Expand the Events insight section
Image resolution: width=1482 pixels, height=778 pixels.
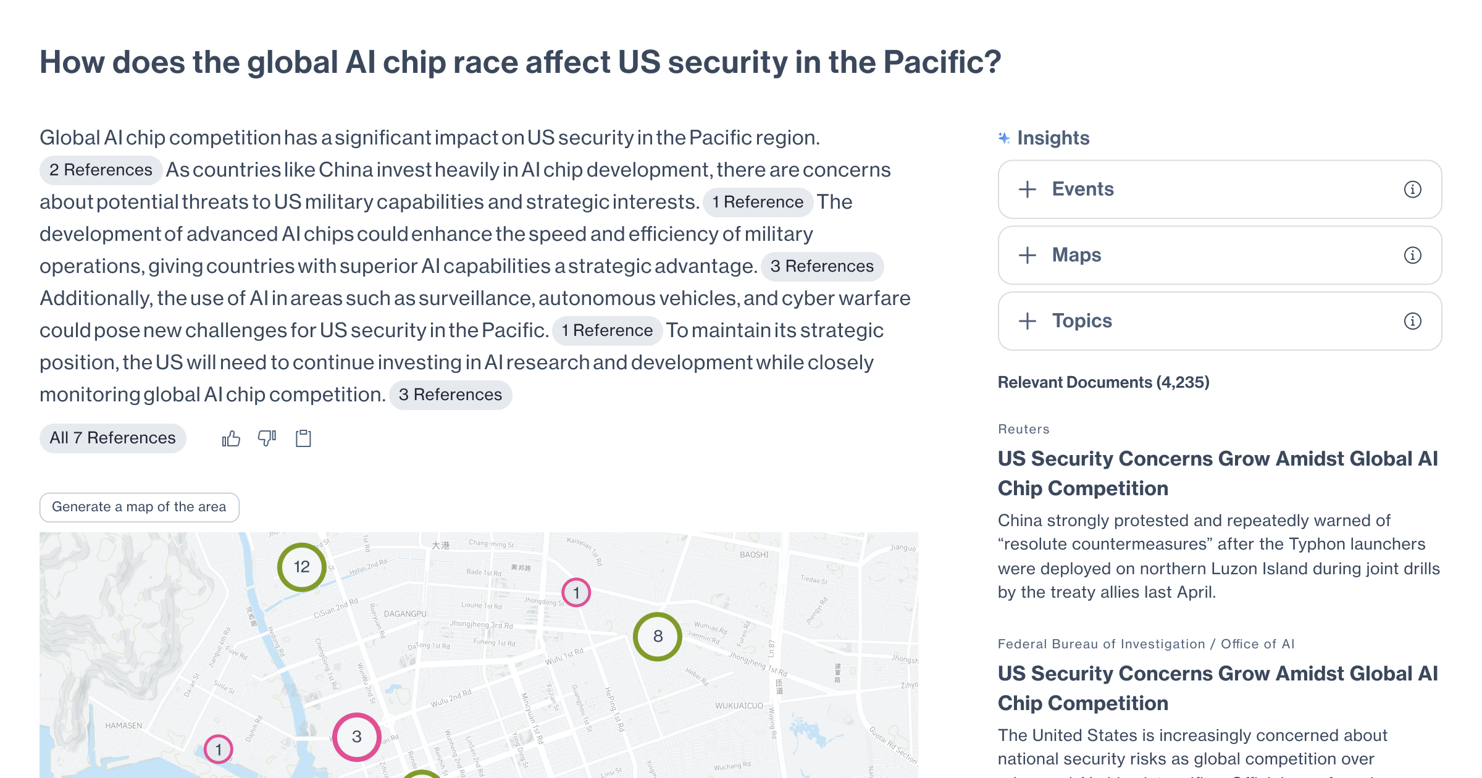(x=1220, y=190)
